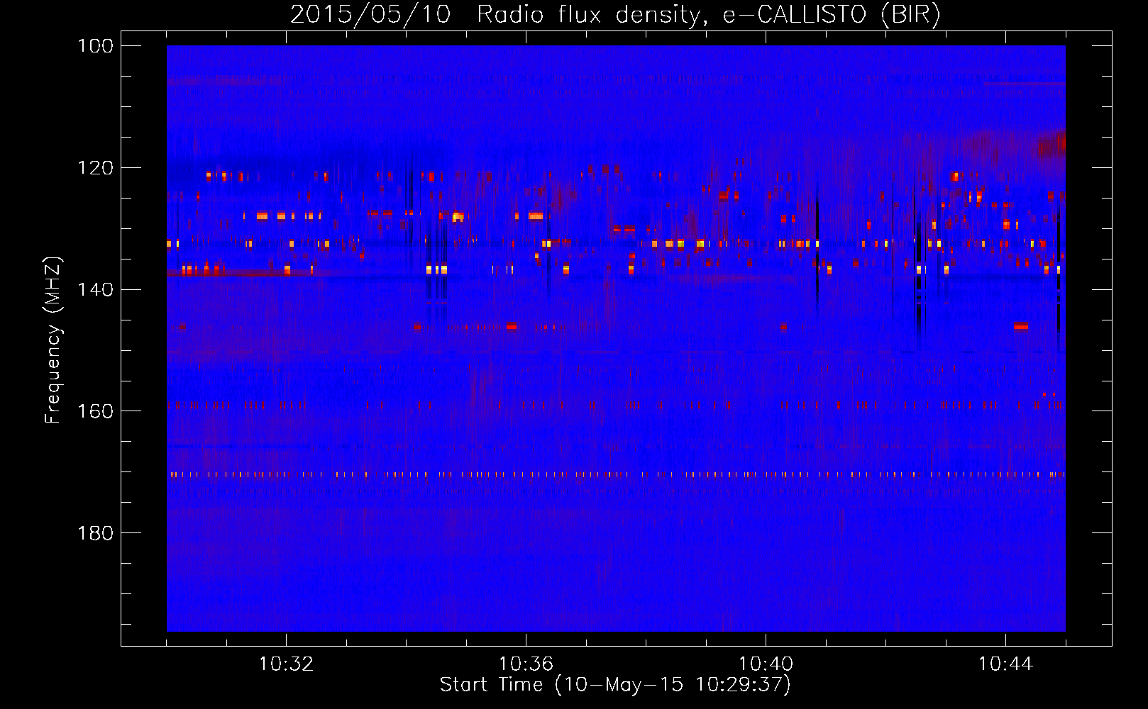Click the 140 frequency tick label
This screenshot has height=709, width=1148.
(x=95, y=290)
